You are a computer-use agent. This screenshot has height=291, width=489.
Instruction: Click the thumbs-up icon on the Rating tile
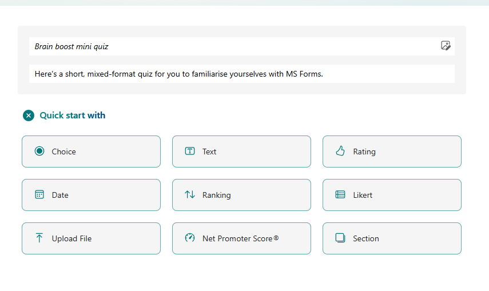coord(340,152)
